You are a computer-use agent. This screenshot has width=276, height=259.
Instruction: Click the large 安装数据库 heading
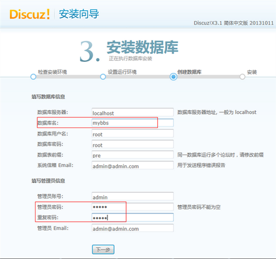[x=142, y=47]
